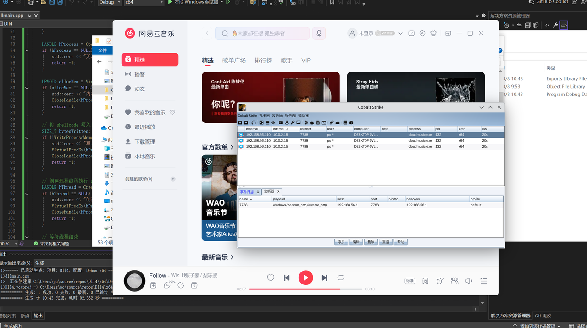Switch to session table view icon in Cobalt Strike
The height and width of the screenshot is (328, 587).
(x=267, y=122)
